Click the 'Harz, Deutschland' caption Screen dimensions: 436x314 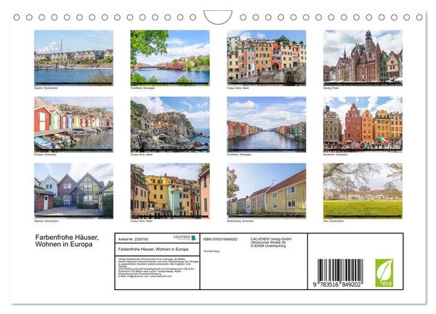pyautogui.click(x=334, y=221)
